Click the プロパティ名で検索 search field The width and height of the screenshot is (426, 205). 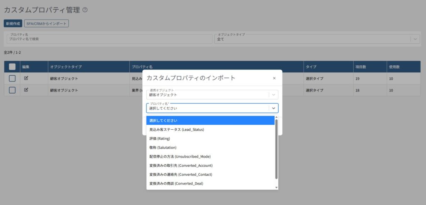109,39
